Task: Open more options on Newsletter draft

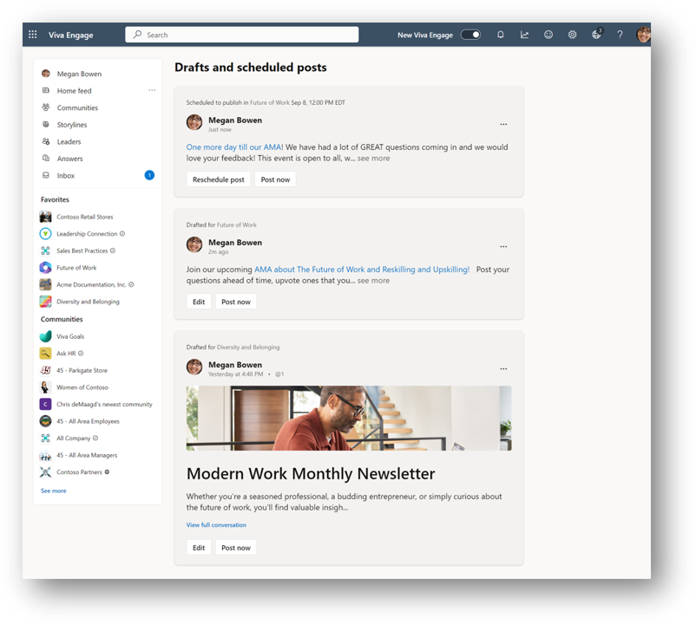Action: pyautogui.click(x=503, y=368)
